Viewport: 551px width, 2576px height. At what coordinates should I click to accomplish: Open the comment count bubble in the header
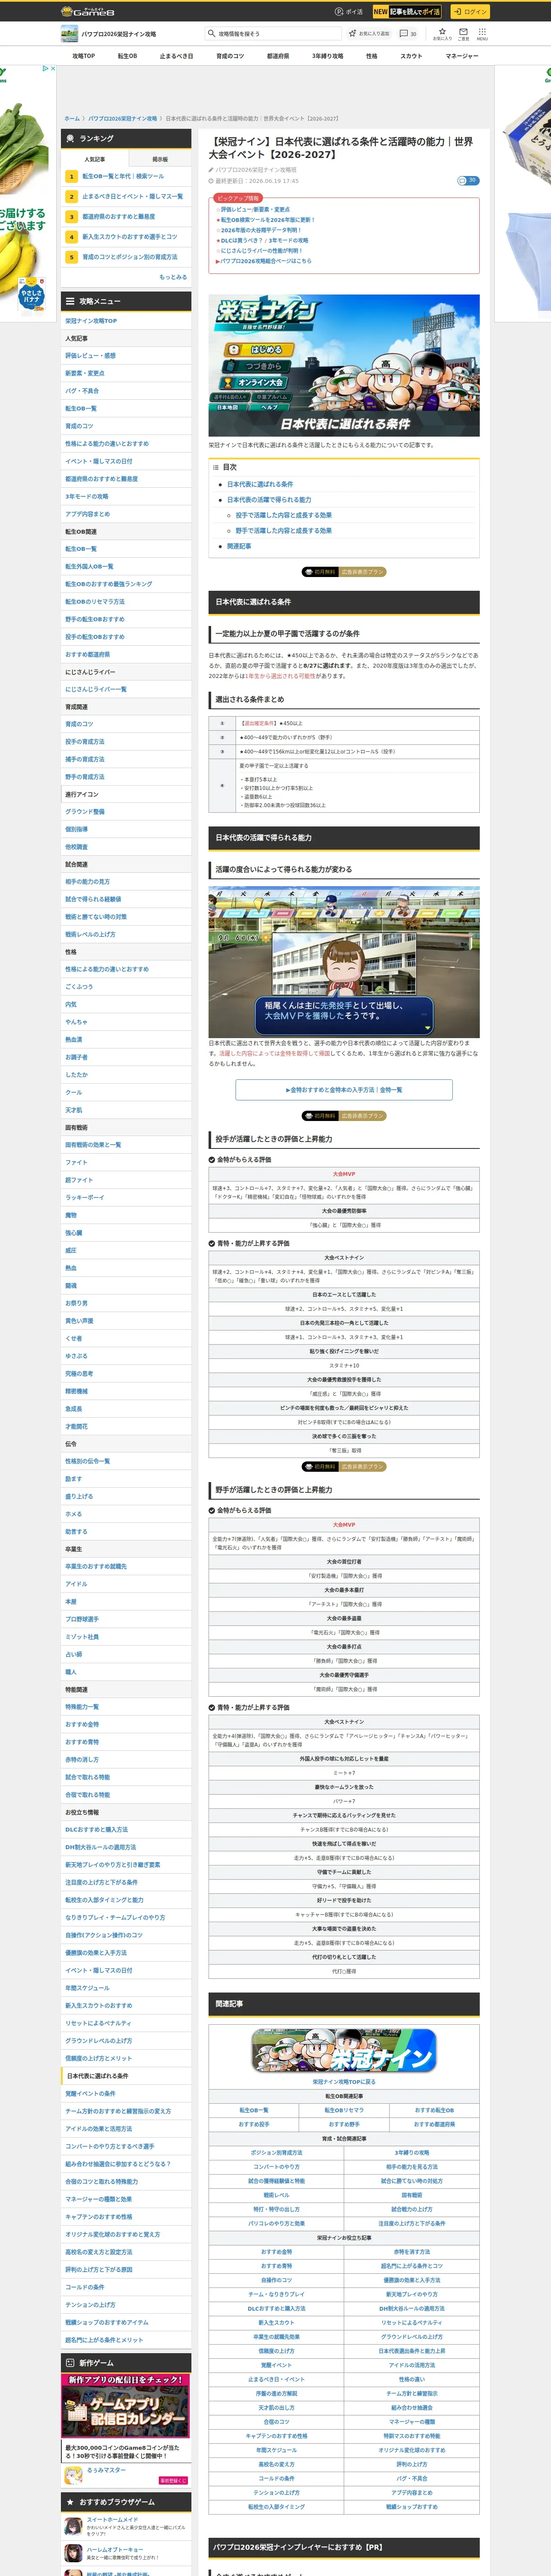[409, 34]
